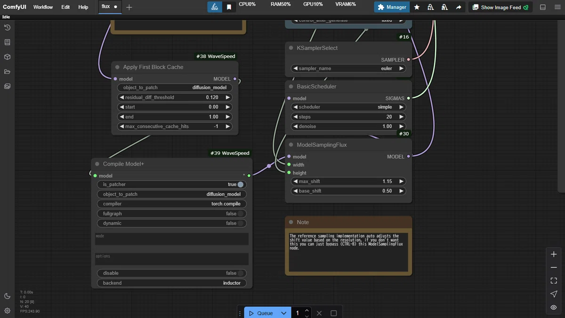Viewport: 565px width, 318px height.
Task: Click the share arrow icon in toolbar
Action: tap(459, 7)
